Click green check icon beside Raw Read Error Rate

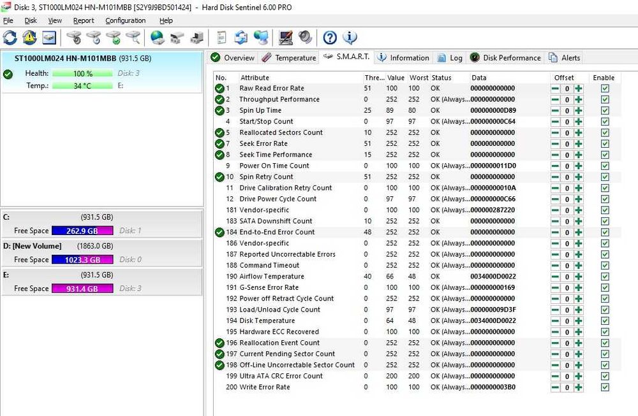[219, 89]
